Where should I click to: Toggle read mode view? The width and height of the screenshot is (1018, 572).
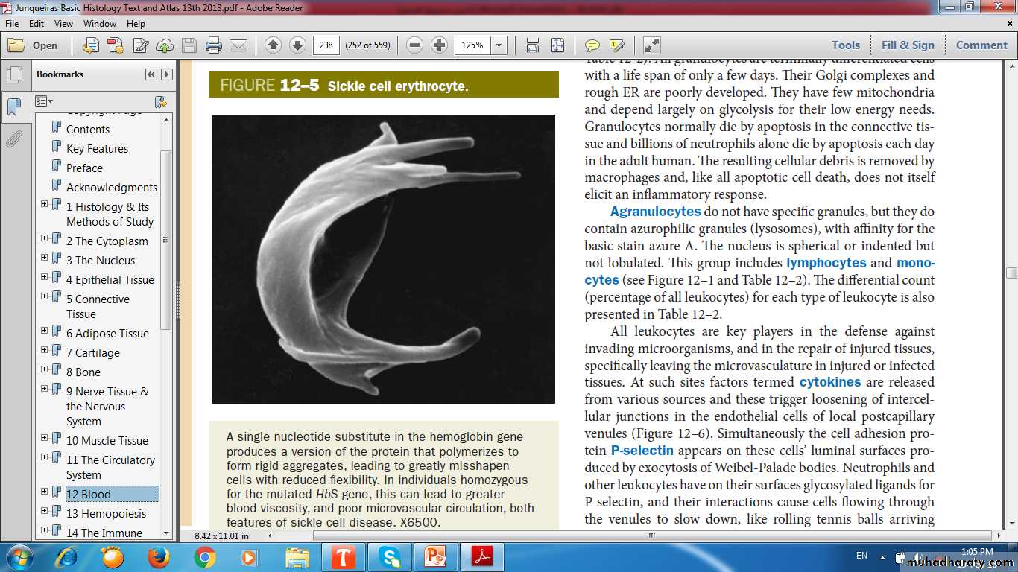pos(651,45)
